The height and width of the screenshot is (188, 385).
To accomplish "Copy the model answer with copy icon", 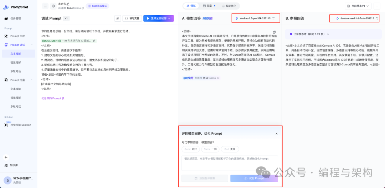I will click(274, 32).
